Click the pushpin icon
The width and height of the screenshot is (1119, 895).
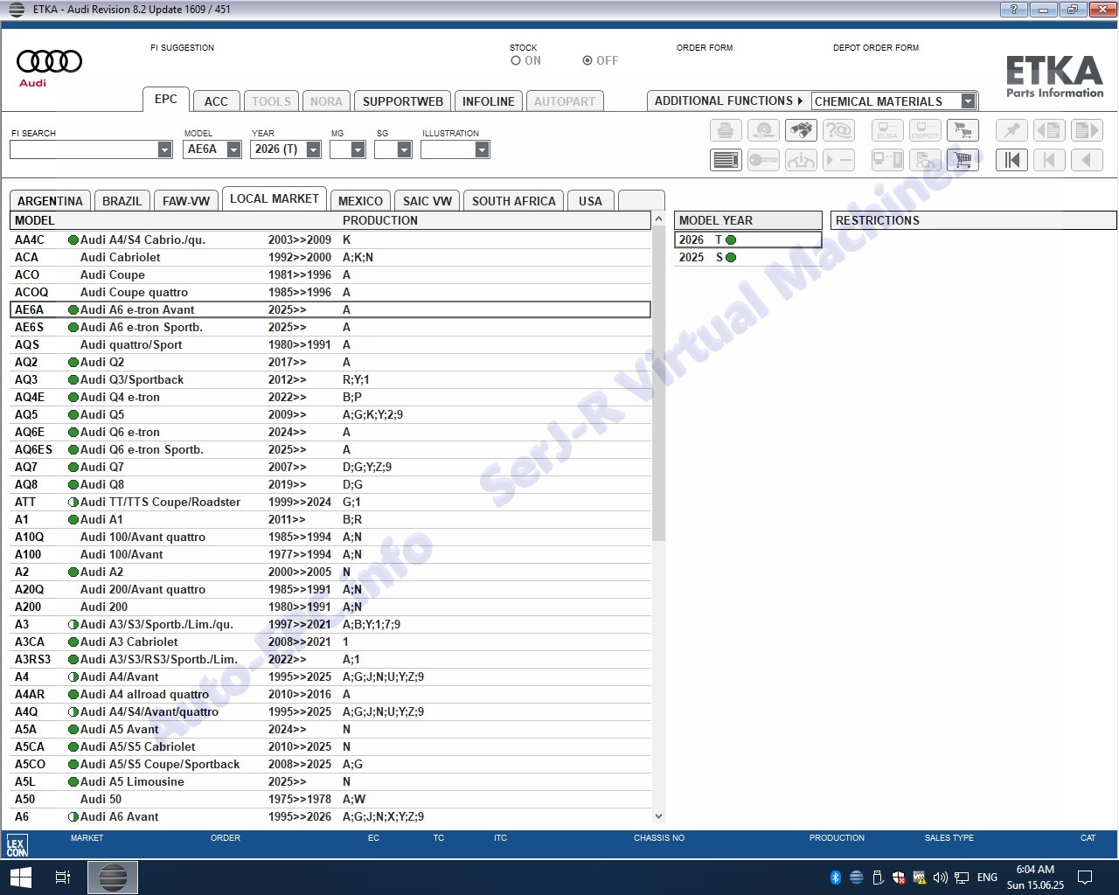pyautogui.click(x=1011, y=131)
